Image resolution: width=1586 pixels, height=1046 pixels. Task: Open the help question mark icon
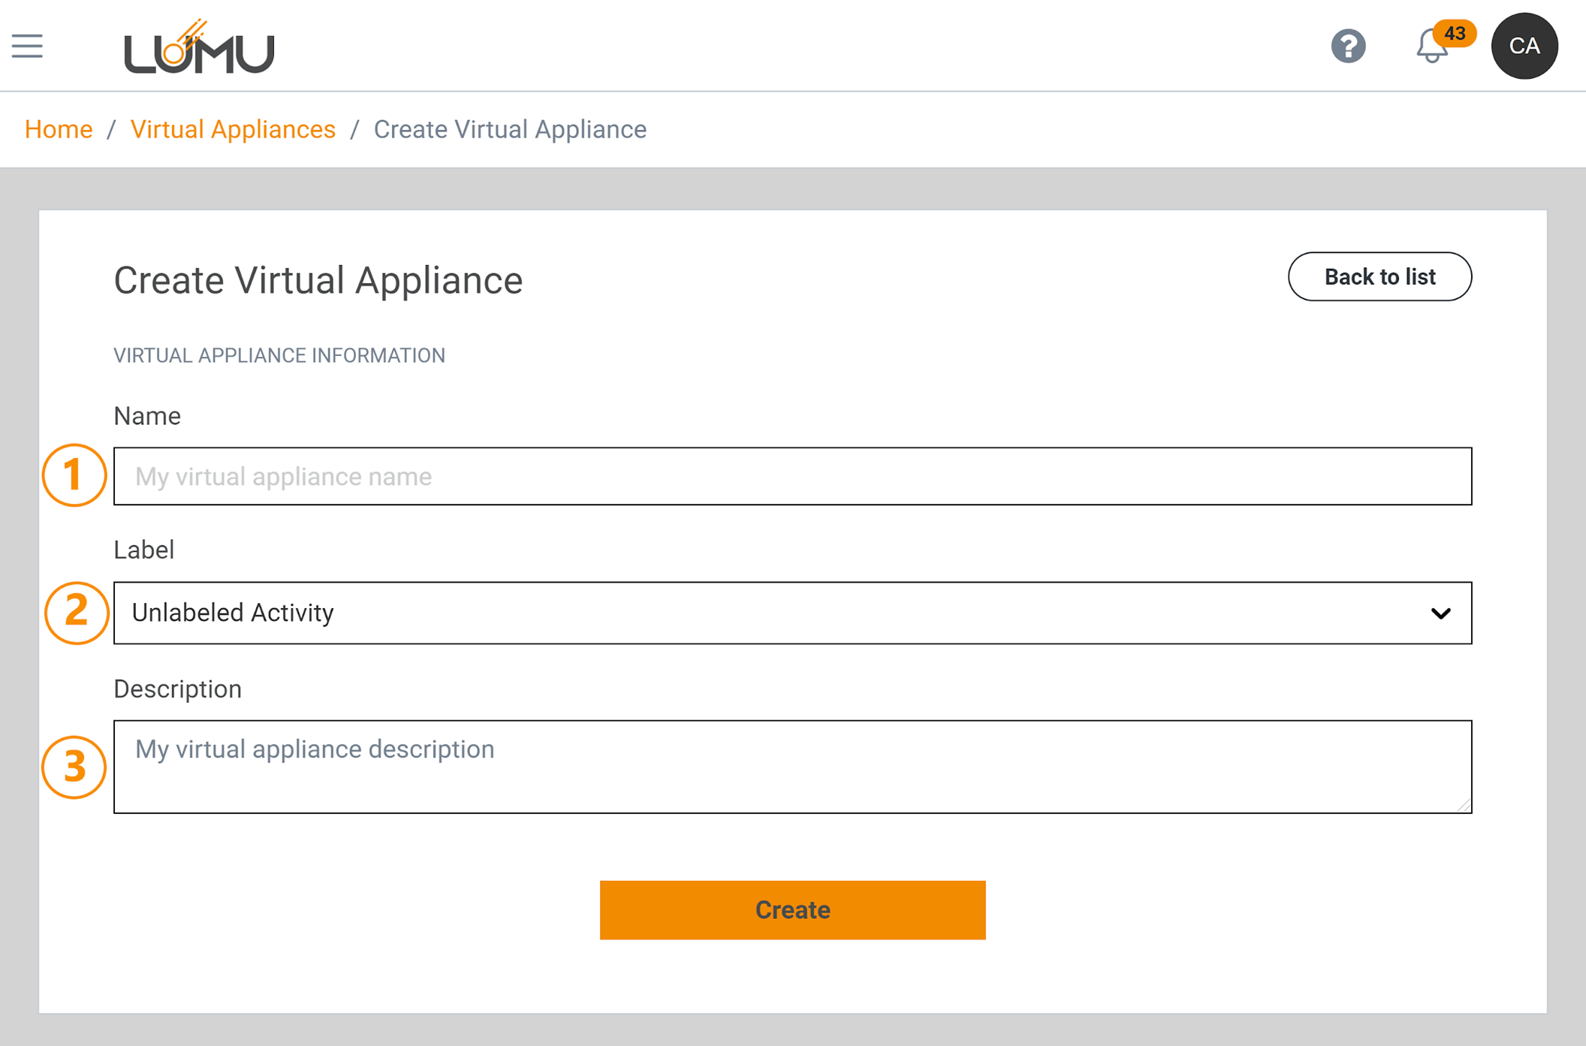pos(1348,47)
